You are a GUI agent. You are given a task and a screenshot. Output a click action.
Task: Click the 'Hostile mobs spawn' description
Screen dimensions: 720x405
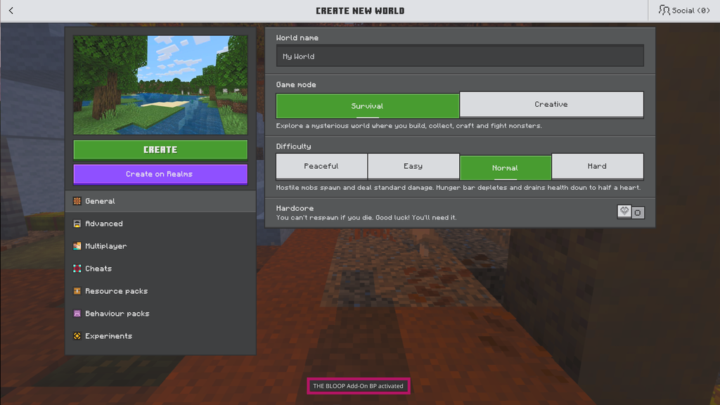pos(458,187)
